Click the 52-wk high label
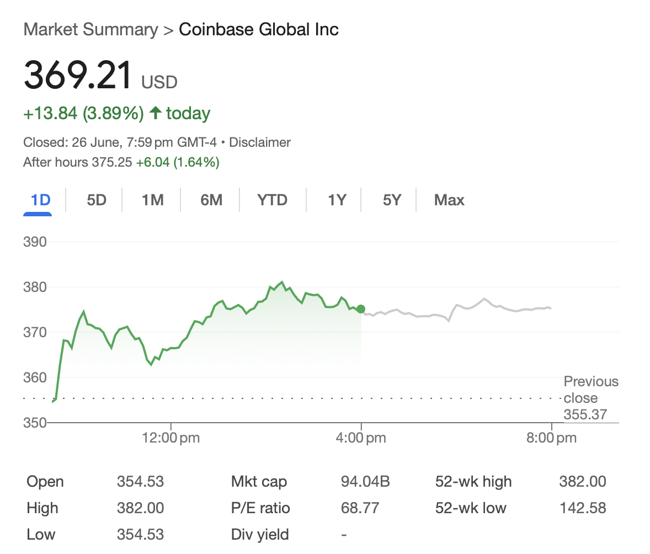The width and height of the screenshot is (650, 554). coord(473,482)
